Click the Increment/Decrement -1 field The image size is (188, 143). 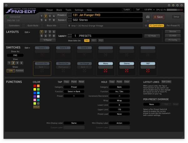[119, 96]
